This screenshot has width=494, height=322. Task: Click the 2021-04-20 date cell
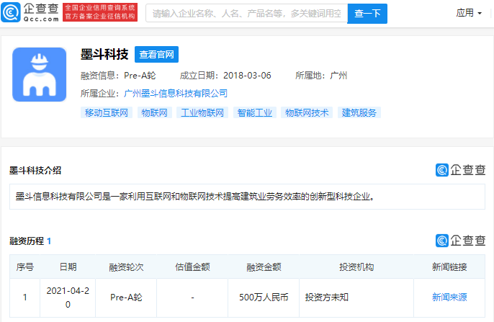(x=68, y=298)
